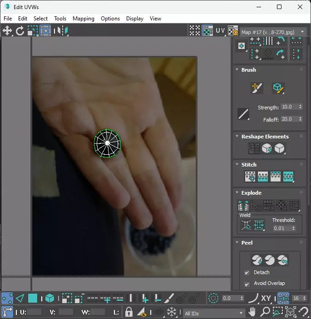Click the Mirror horizontal tool
The height and width of the screenshot is (319, 311).
63,31
